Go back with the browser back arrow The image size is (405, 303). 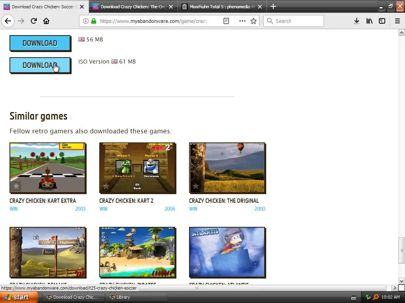(8, 21)
